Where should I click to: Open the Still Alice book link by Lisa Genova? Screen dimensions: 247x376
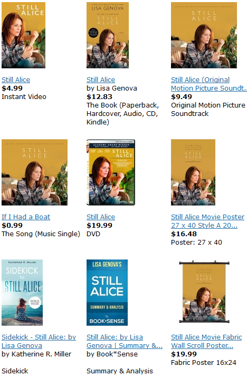click(x=101, y=79)
